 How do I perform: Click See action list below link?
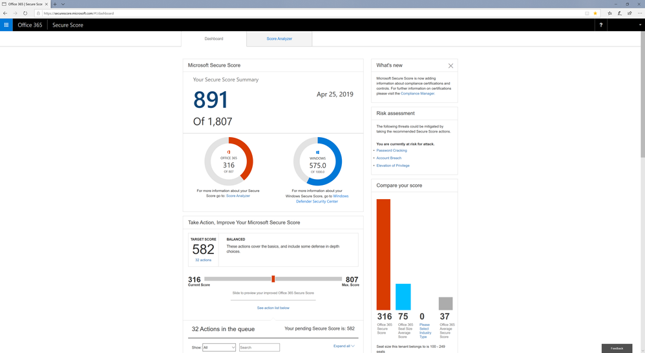click(273, 308)
